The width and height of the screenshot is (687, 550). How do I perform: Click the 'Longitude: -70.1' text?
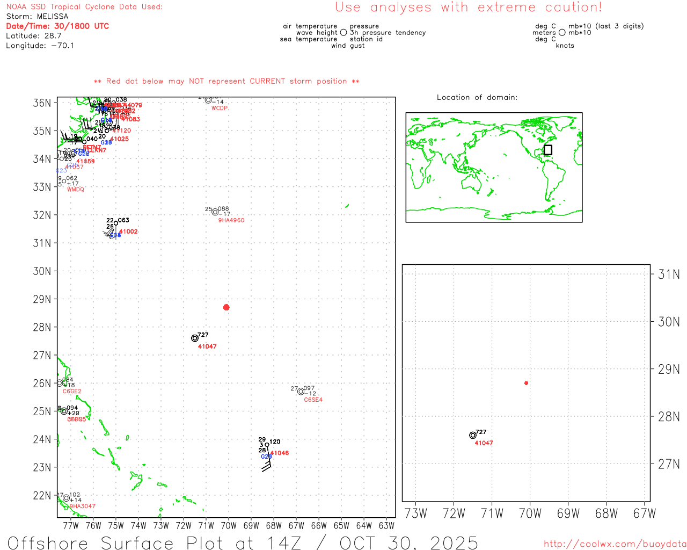[40, 46]
